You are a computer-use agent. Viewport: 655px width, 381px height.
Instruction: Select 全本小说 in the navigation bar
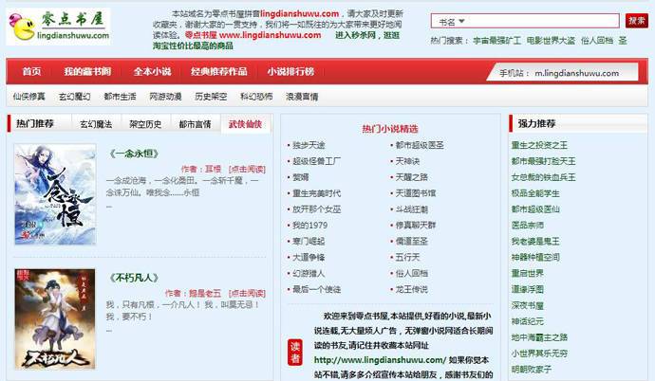point(152,72)
